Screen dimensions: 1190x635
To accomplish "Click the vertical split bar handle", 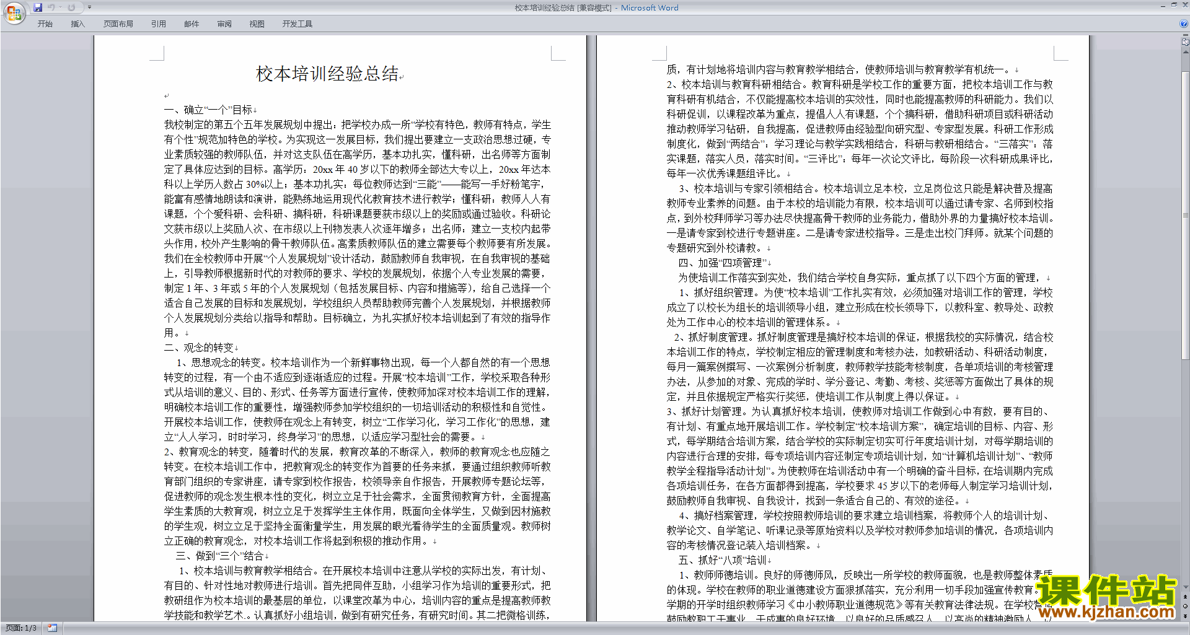I will [1186, 35].
